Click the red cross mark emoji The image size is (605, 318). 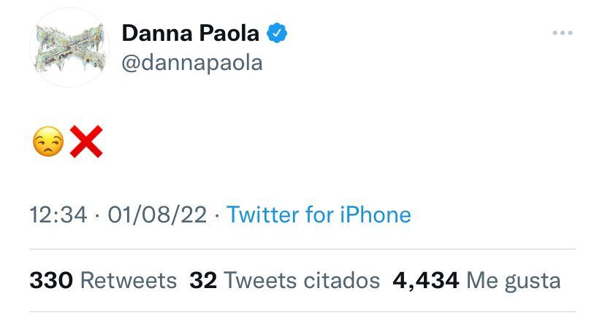pos(85,141)
